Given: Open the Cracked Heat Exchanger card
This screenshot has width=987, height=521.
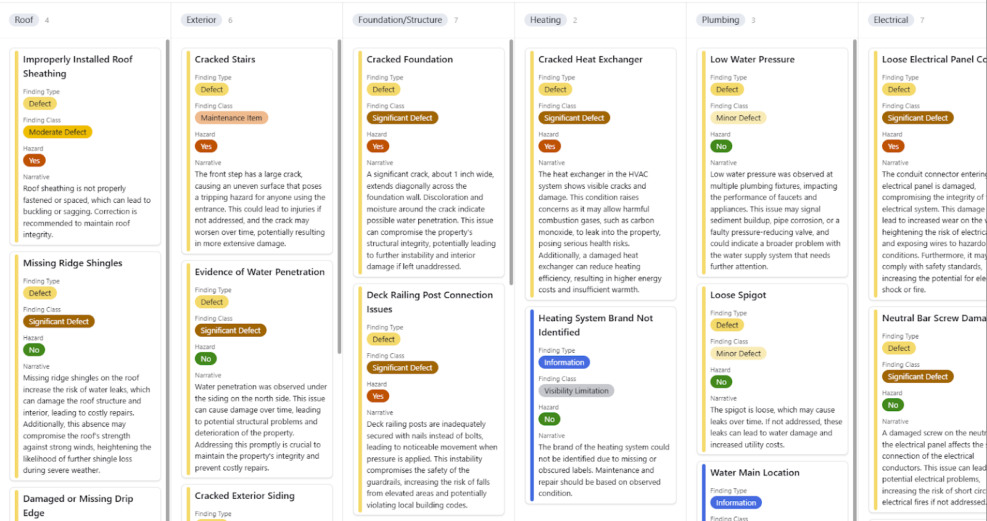Looking at the screenshot, I should tap(590, 59).
